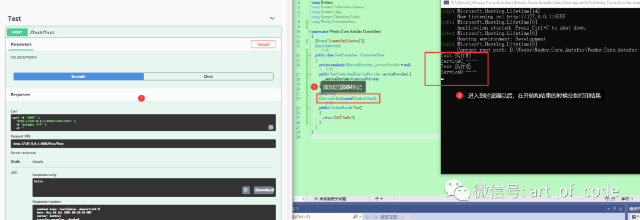The width and height of the screenshot is (640, 220).
Task: Click the search magnifier icon
Action: 355,216
